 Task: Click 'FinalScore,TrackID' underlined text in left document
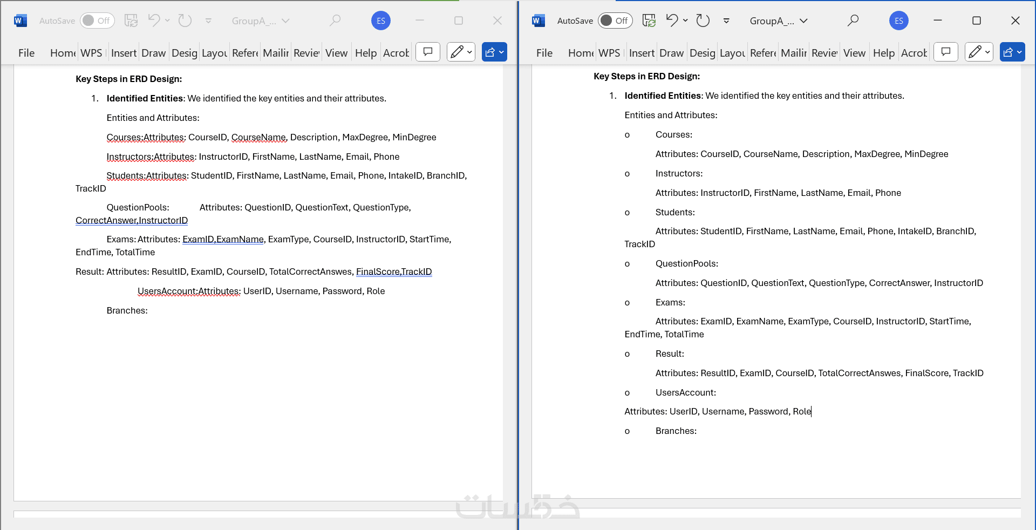tap(394, 271)
